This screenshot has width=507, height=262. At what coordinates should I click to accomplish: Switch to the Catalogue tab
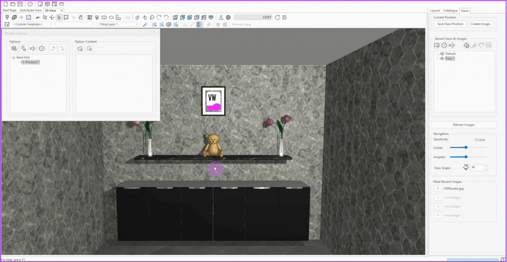pos(450,11)
